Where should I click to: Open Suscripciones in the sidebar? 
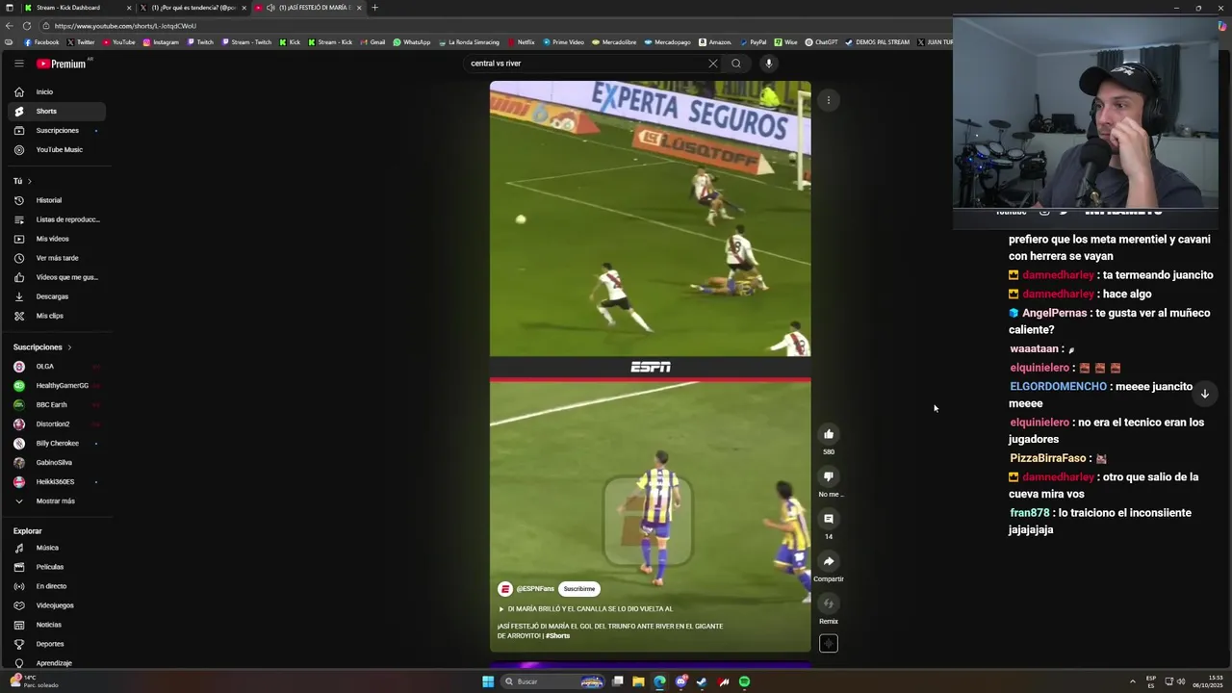click(57, 130)
